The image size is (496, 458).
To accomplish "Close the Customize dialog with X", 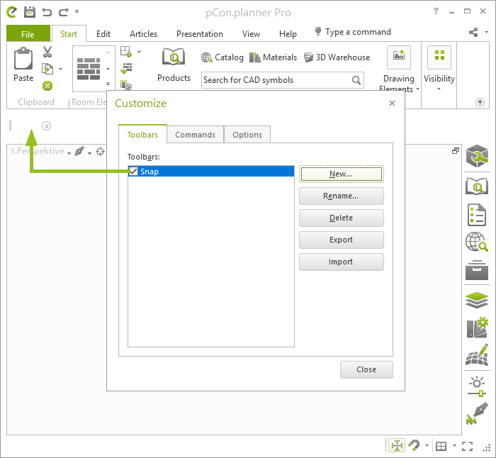I will 393,104.
